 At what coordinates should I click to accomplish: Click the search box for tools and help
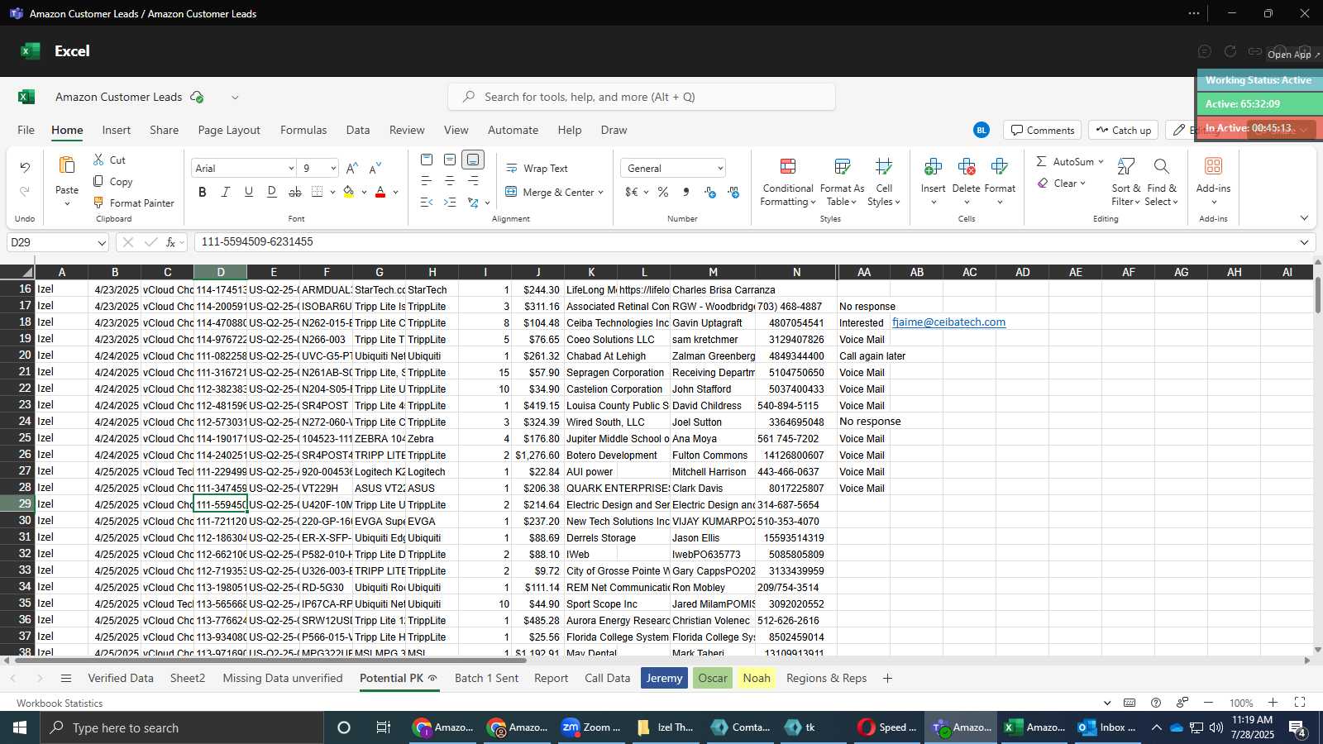coord(642,97)
